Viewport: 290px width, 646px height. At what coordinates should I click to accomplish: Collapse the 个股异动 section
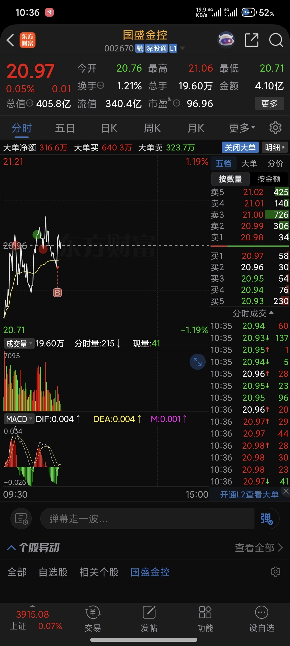pyautogui.click(x=11, y=548)
